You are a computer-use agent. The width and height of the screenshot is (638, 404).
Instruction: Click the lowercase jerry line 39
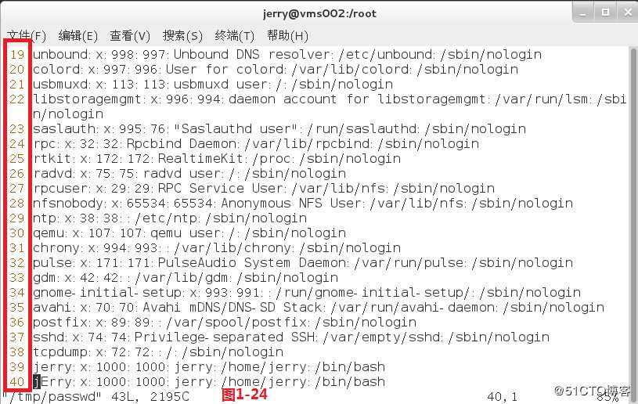(x=209, y=366)
